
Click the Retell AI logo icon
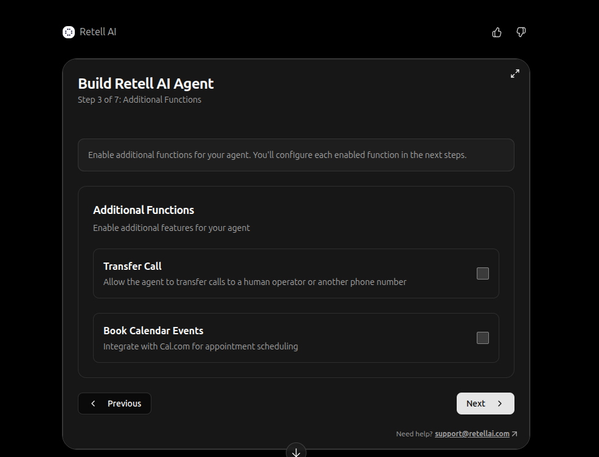click(x=69, y=32)
